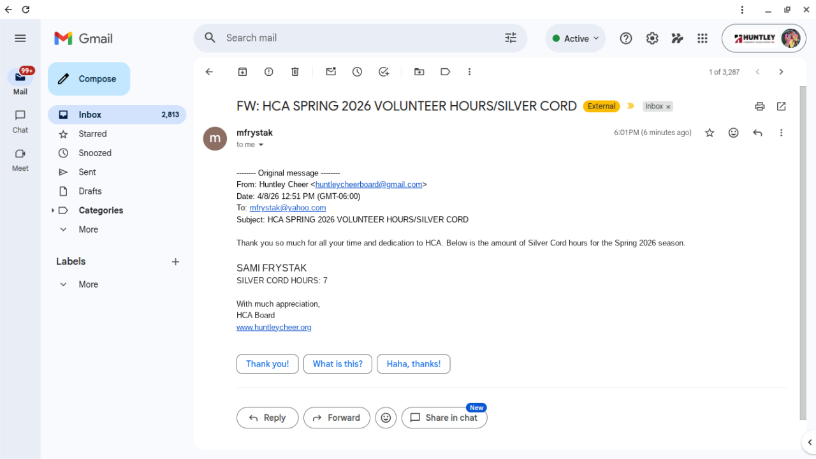Image resolution: width=816 pixels, height=459 pixels.
Task: Show recipient details next to 'to me'
Action: click(x=261, y=145)
